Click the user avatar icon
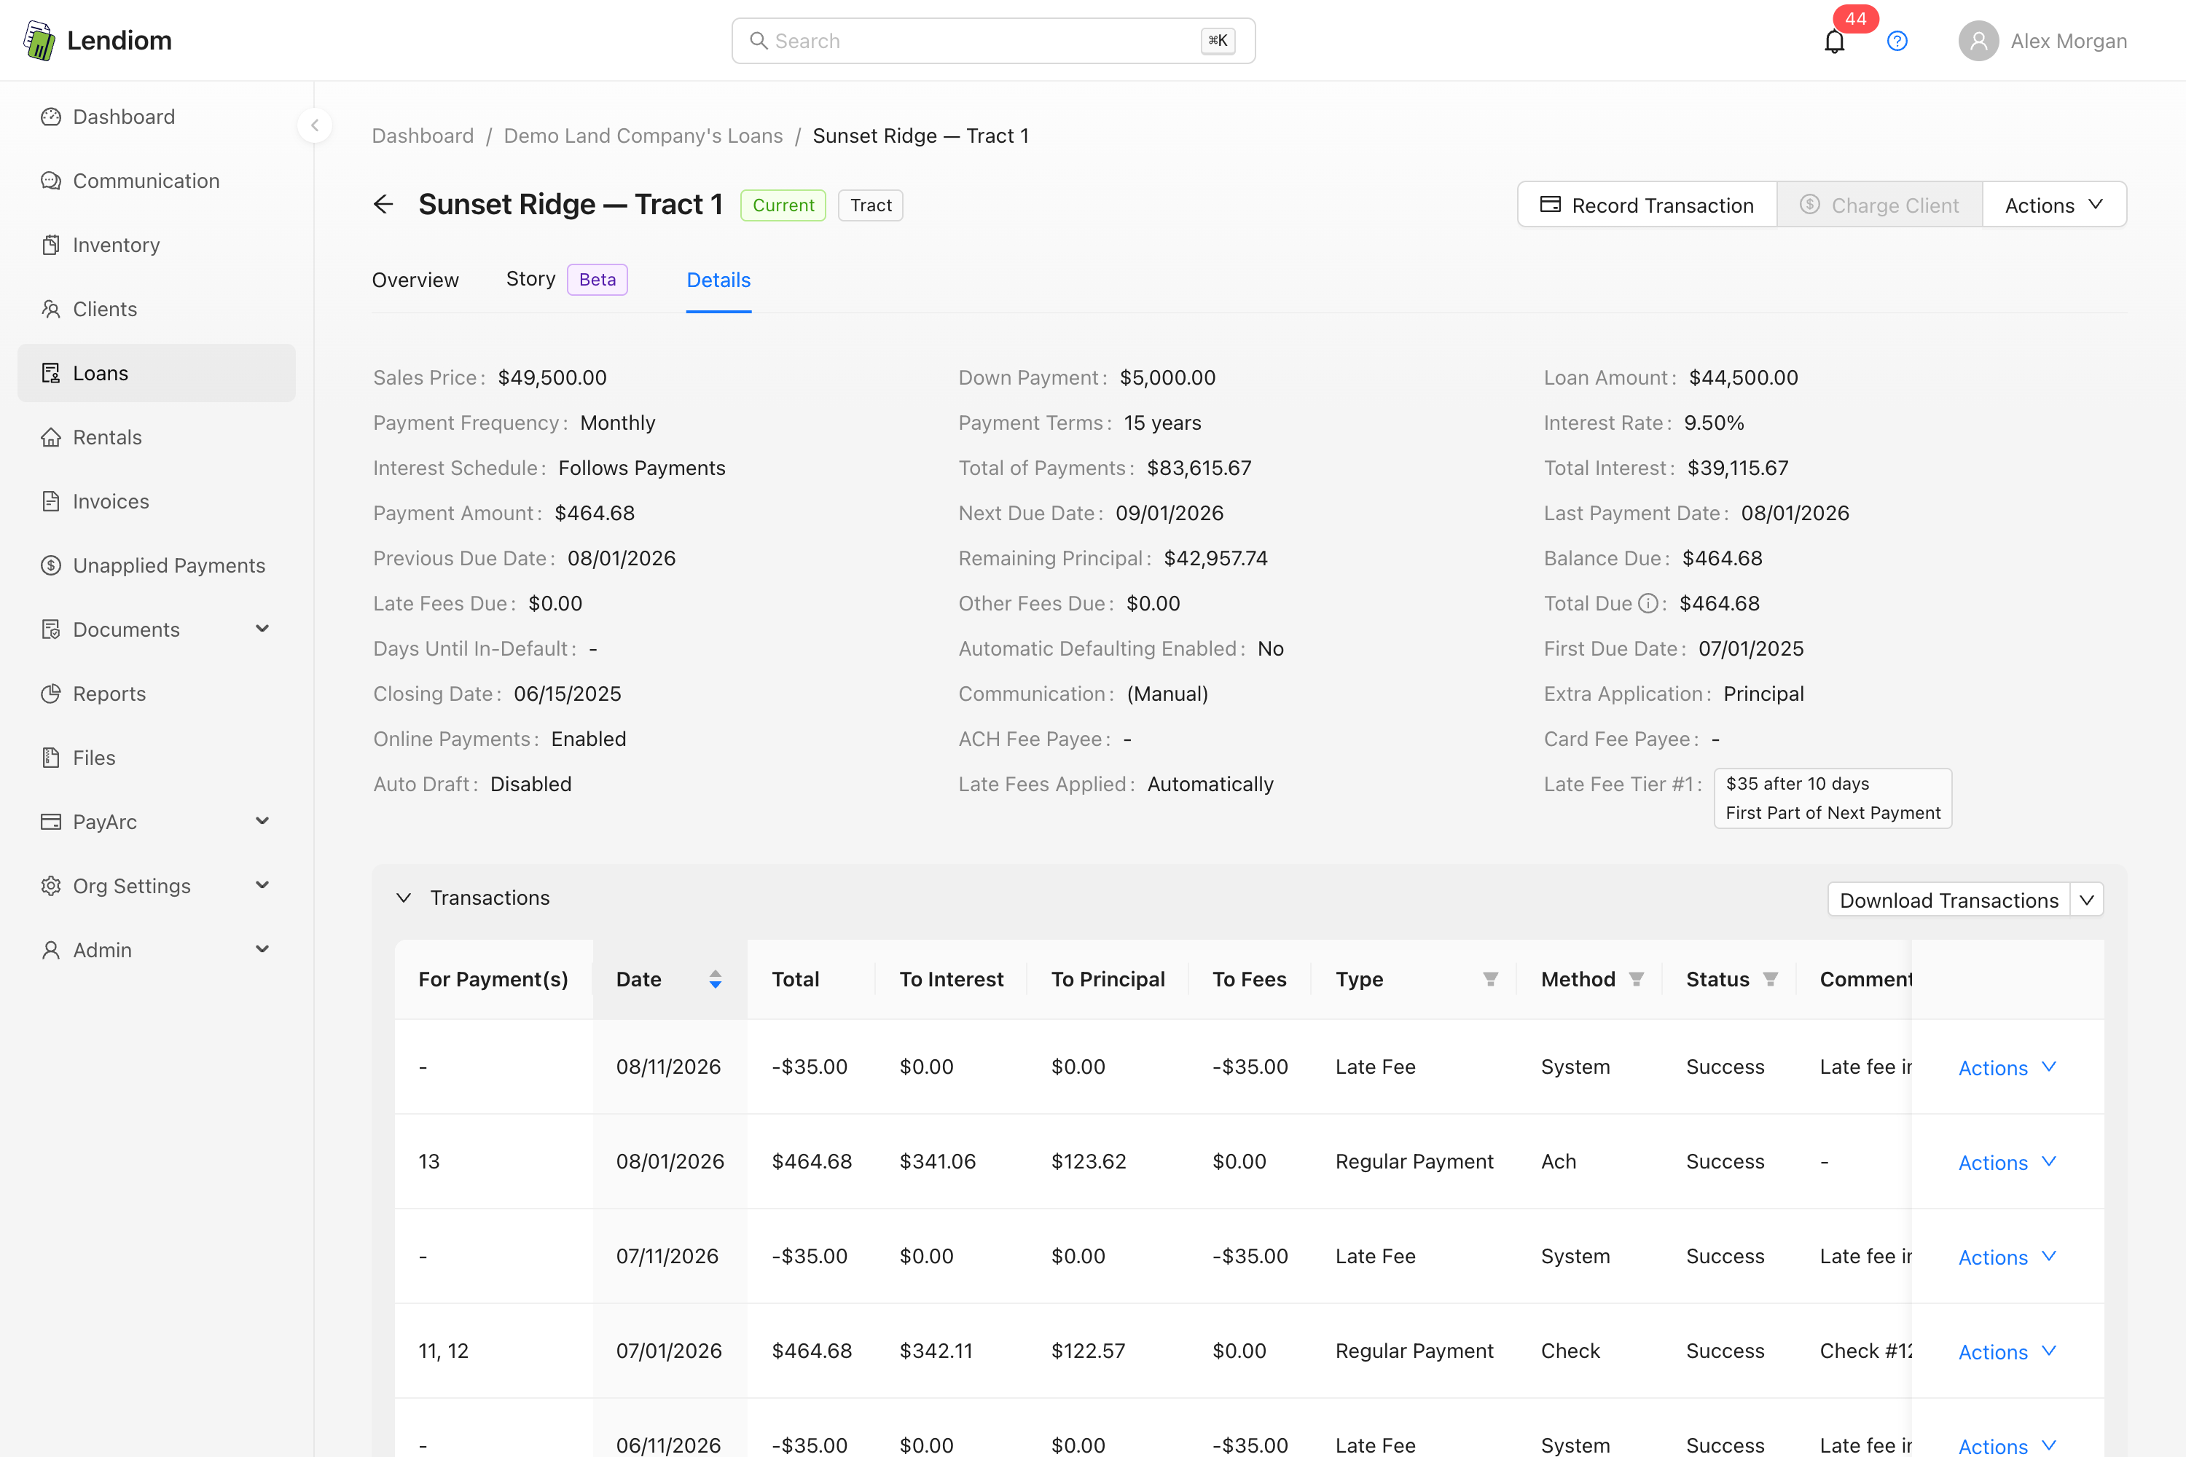Viewport: 2186px width, 1457px height. tap(1978, 41)
